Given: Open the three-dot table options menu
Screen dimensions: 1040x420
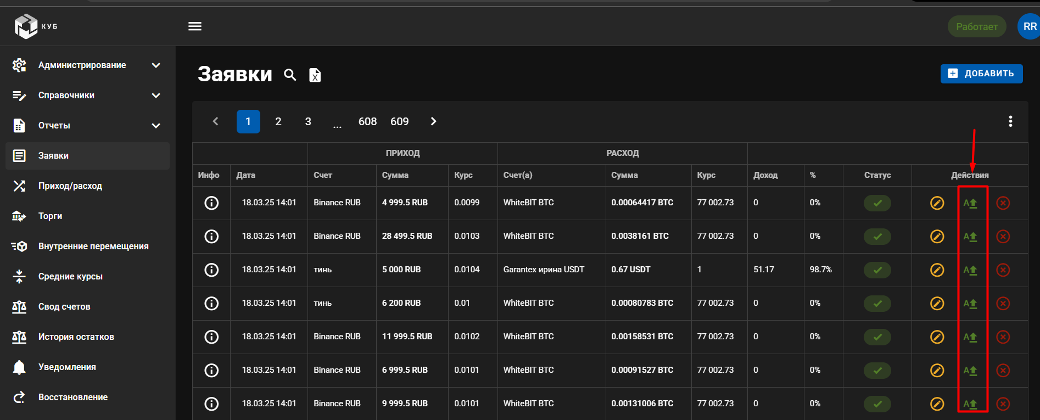Looking at the screenshot, I should click(x=1010, y=121).
